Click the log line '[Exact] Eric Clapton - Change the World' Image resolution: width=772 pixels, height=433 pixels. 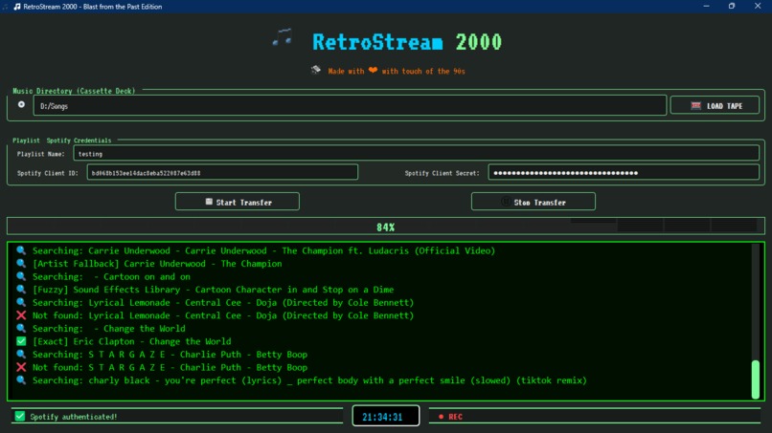coord(131,341)
